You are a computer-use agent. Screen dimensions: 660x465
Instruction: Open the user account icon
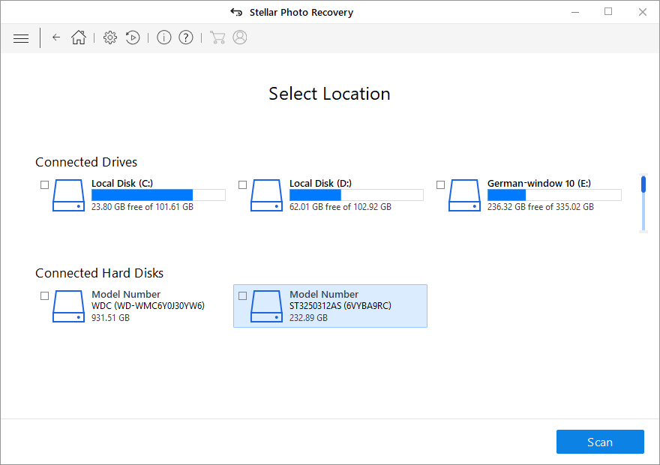(240, 37)
